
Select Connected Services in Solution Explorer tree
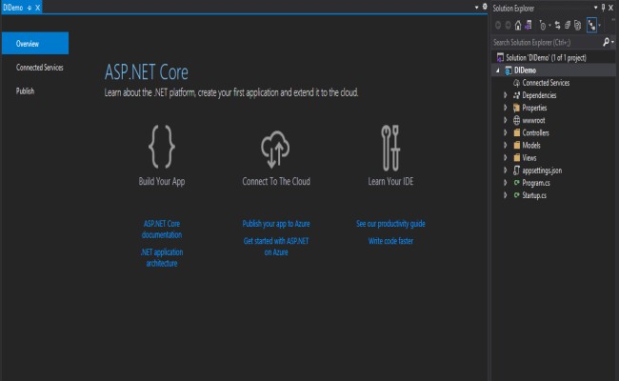click(x=546, y=83)
